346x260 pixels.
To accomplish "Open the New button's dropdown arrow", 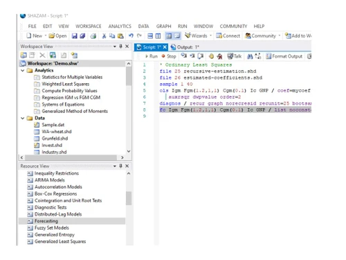I will [x=46, y=35].
